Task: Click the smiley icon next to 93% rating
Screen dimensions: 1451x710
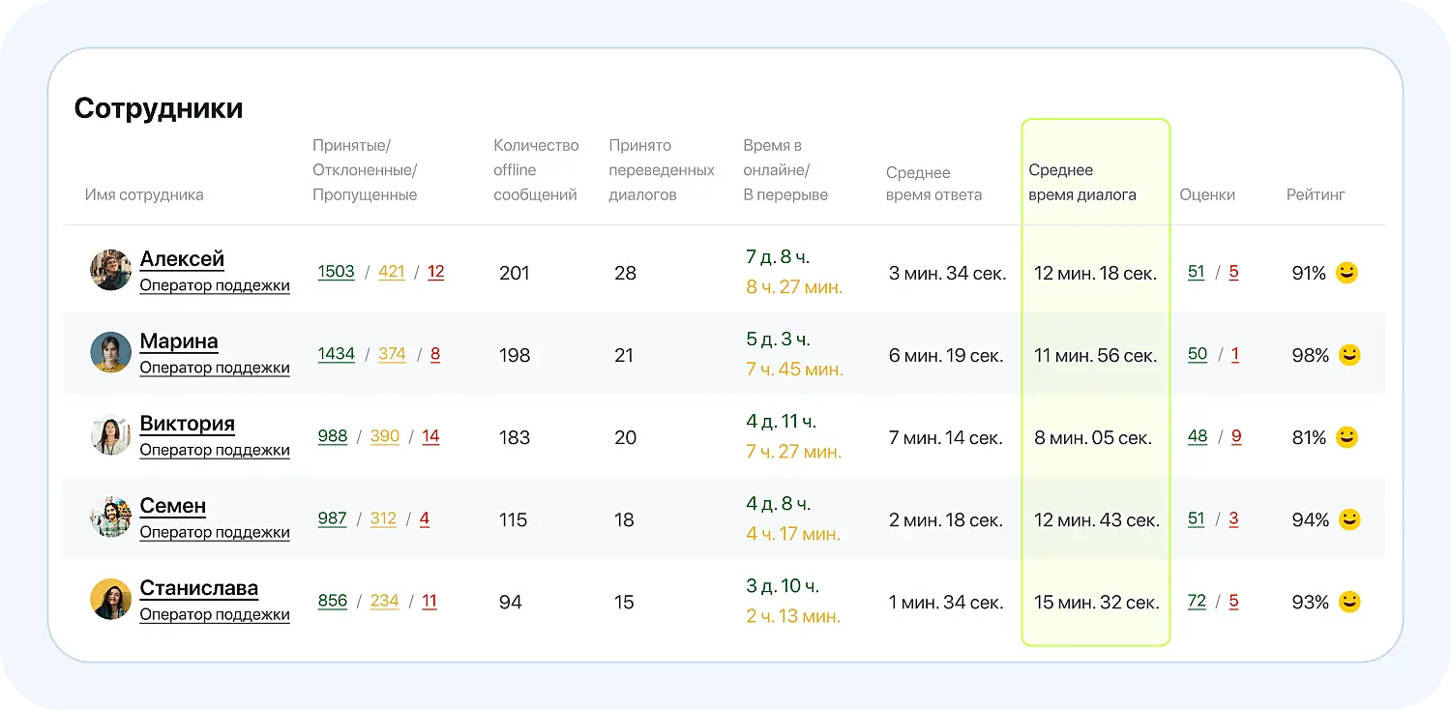Action: click(1348, 602)
